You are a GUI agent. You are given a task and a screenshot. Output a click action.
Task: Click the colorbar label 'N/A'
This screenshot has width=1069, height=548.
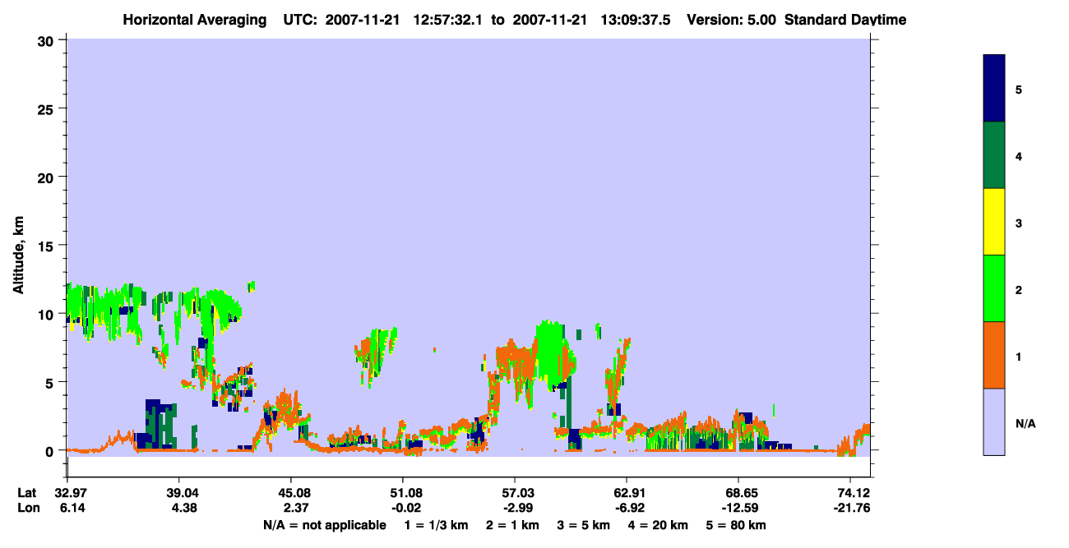[x=1025, y=424]
